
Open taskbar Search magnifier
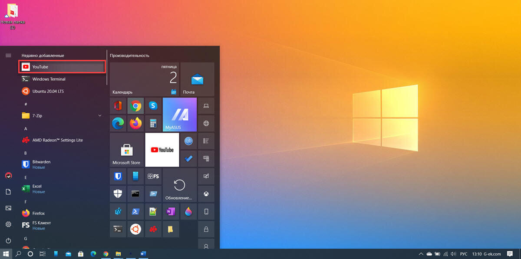pyautogui.click(x=18, y=254)
